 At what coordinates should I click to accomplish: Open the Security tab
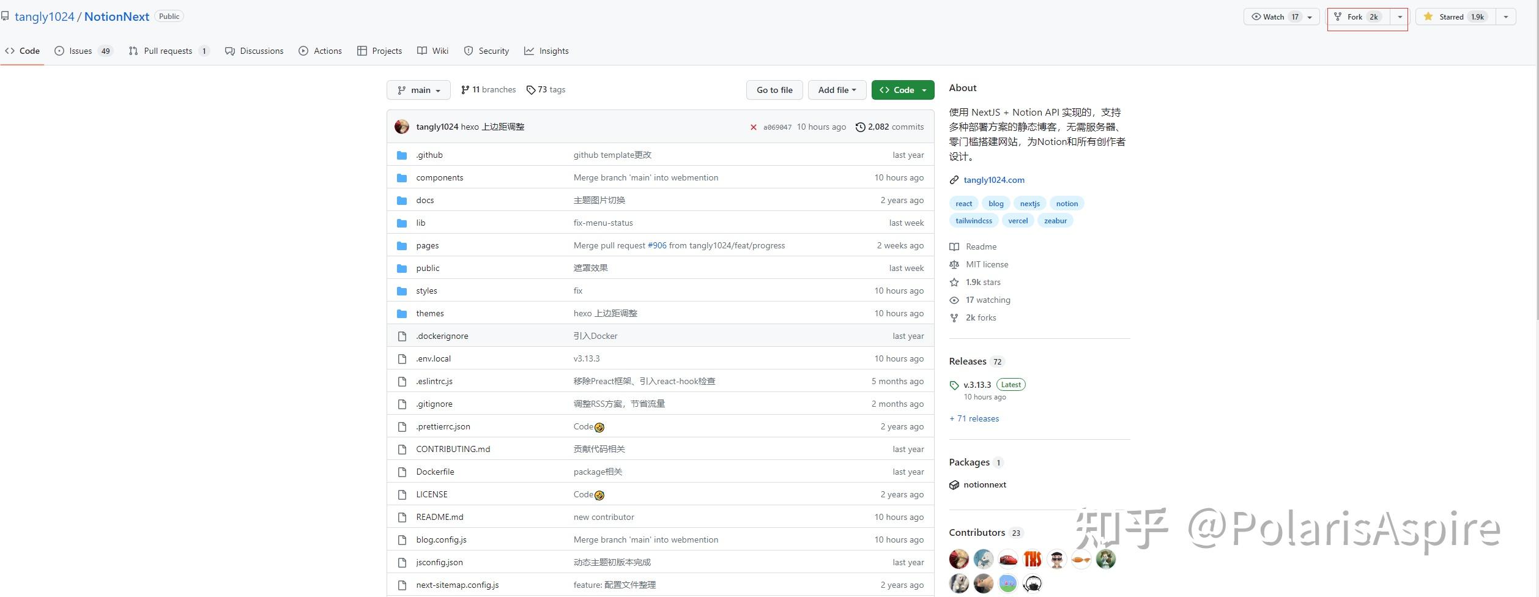tap(486, 51)
